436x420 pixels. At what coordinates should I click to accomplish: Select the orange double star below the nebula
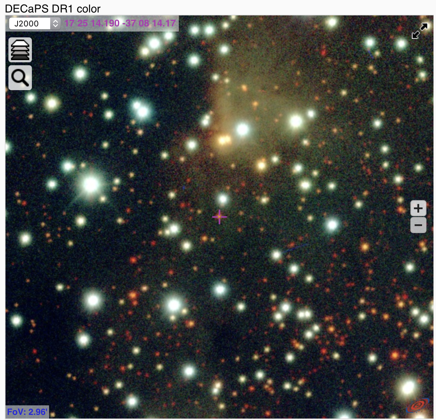223,140
